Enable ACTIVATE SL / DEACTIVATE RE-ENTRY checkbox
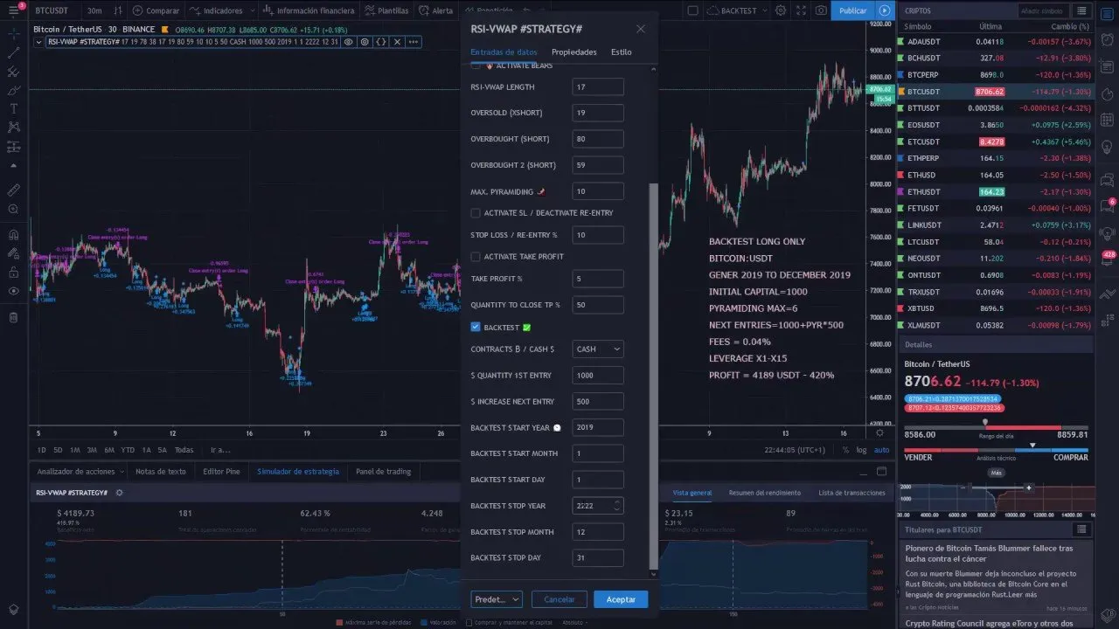This screenshot has width=1119, height=629. tap(476, 213)
